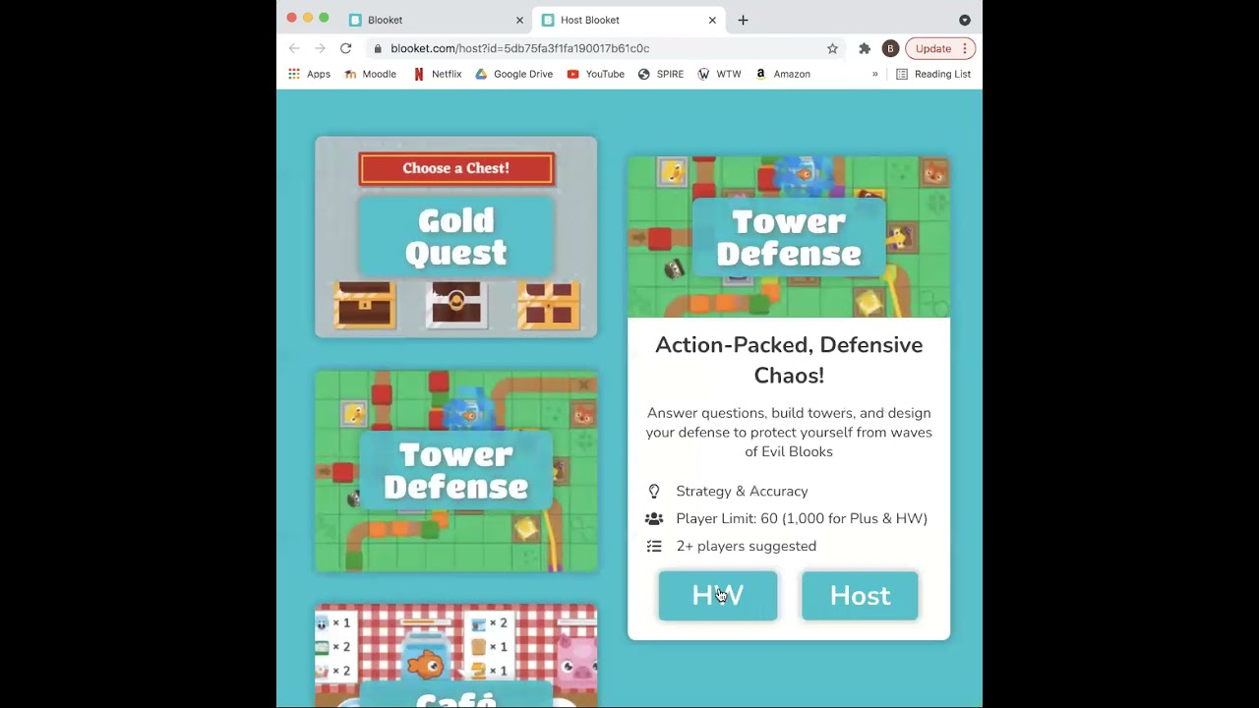Open the Reading List panel
Screen dimensions: 1259x708
point(932,74)
